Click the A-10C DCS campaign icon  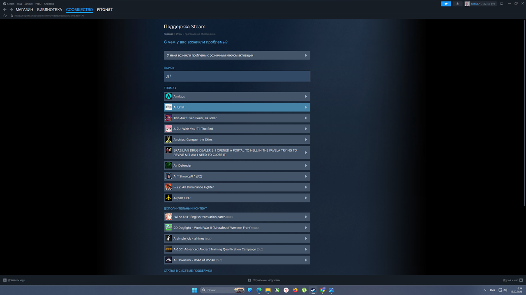click(x=168, y=249)
